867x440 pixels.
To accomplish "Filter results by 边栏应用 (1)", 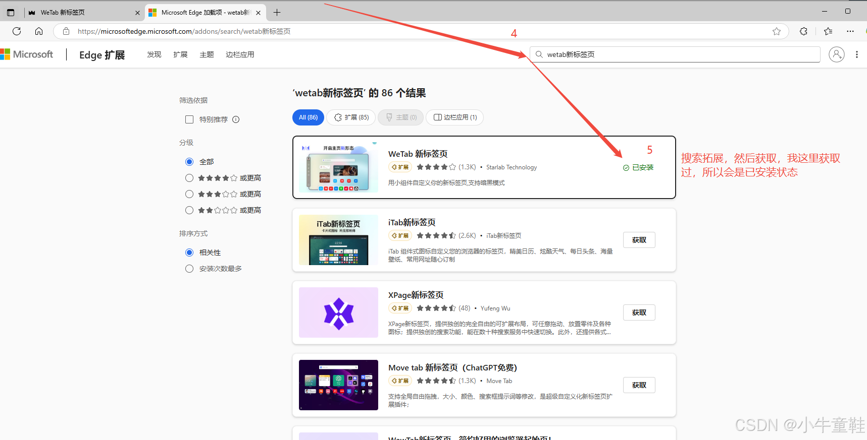I will pos(455,117).
